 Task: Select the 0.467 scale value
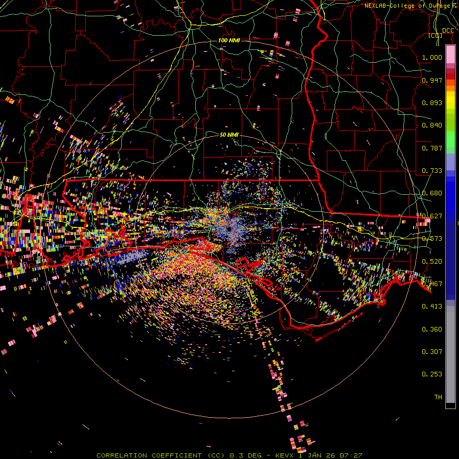click(432, 284)
